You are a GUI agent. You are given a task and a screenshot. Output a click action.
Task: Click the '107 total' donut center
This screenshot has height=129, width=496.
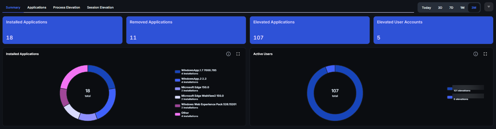[x=335, y=93]
